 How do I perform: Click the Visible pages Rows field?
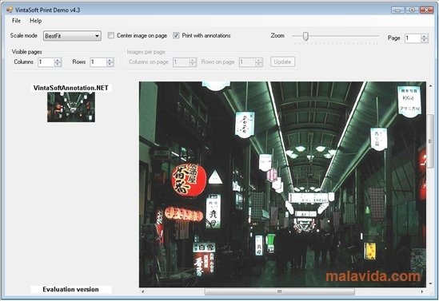(98, 62)
